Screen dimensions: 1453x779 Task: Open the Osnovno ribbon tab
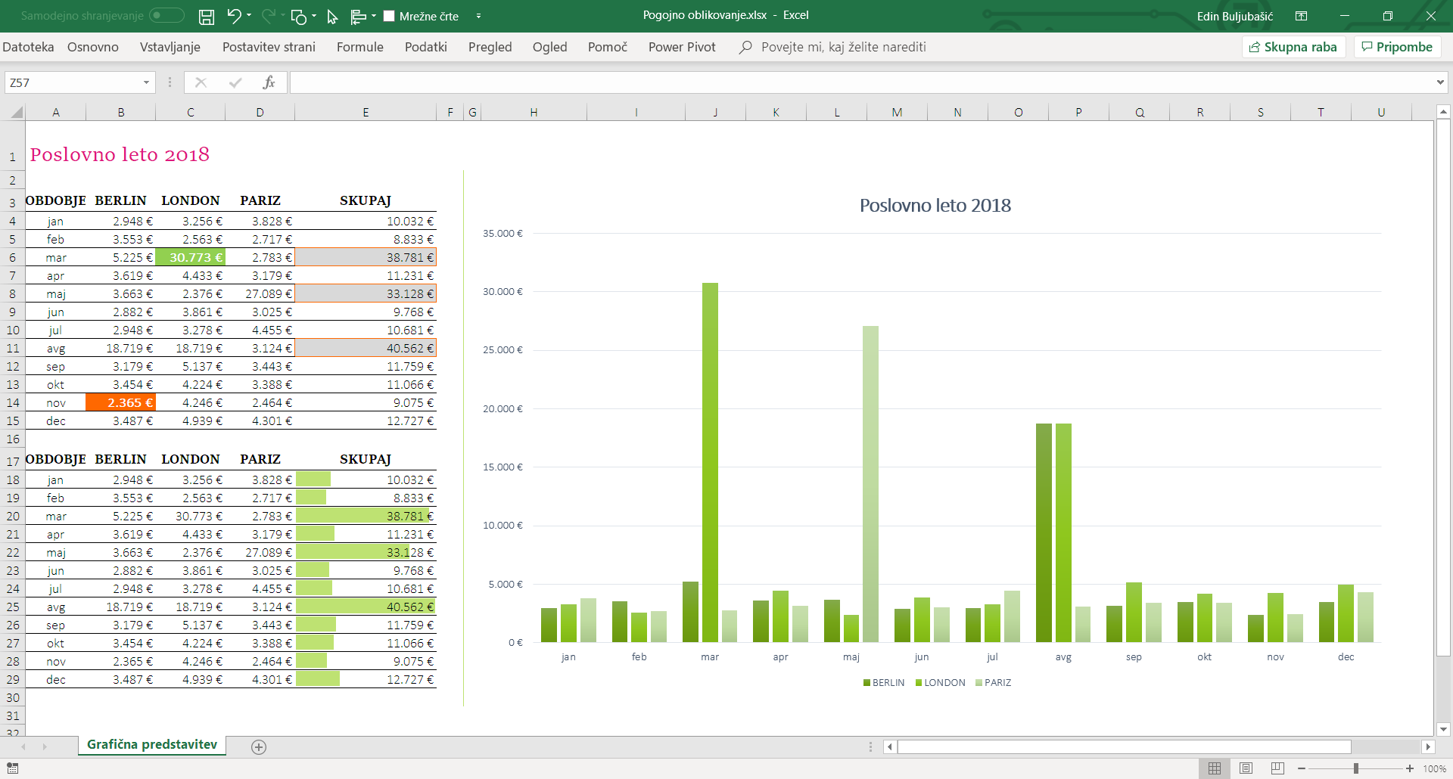pyautogui.click(x=93, y=47)
